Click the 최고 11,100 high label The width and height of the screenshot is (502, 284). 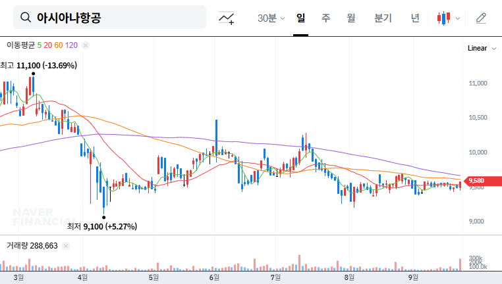(38, 66)
